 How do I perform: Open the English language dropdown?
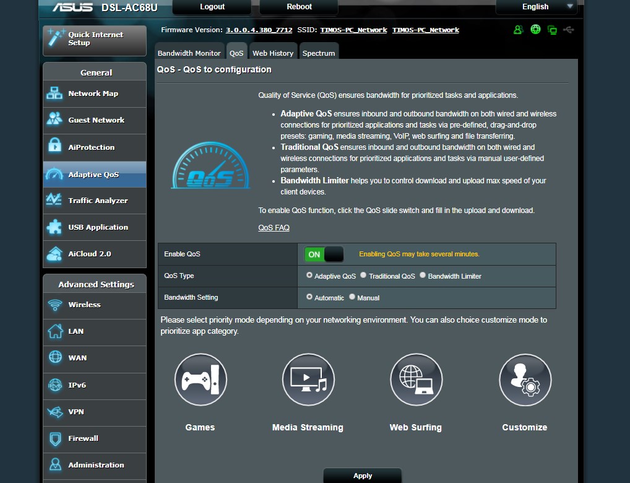pos(536,7)
